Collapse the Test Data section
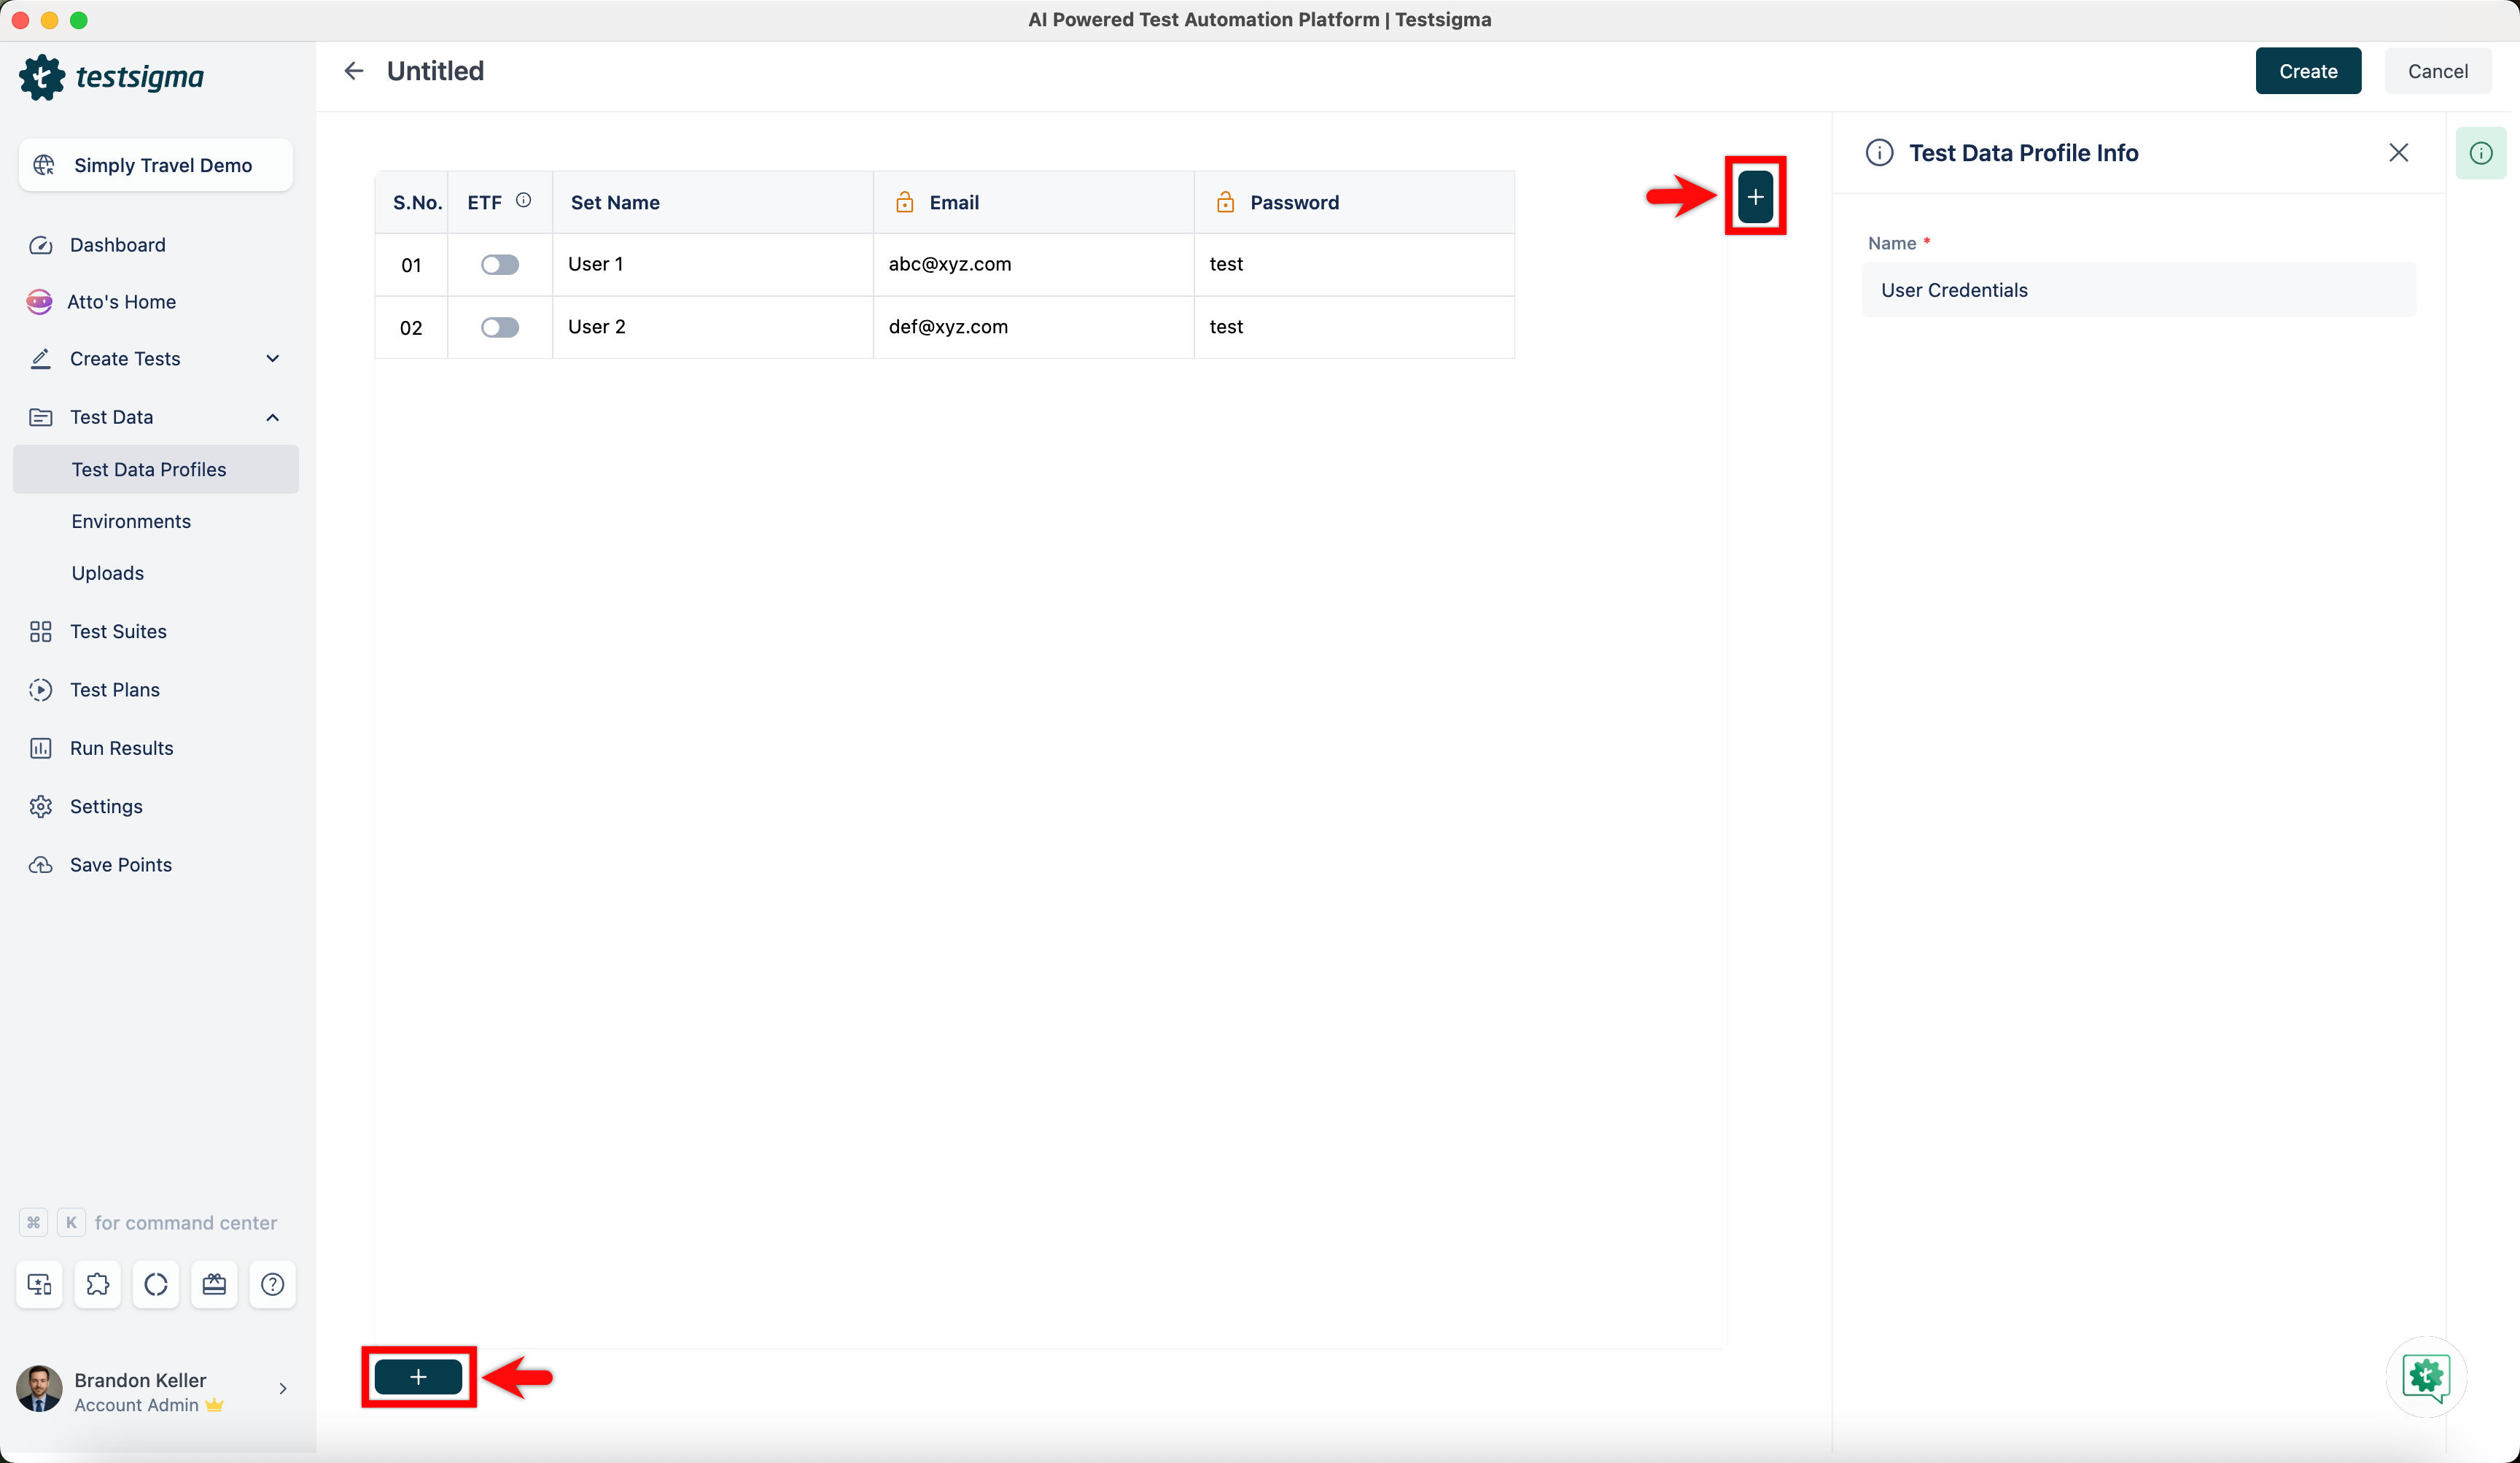Viewport: 2520px width, 1463px height. point(272,417)
